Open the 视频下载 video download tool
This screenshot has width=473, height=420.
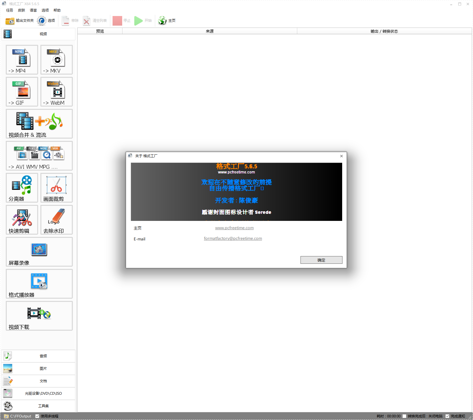point(39,316)
